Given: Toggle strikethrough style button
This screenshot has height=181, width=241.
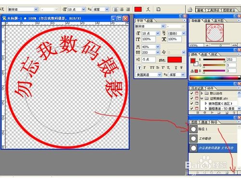Looking at the screenshot, I should click(181, 68).
